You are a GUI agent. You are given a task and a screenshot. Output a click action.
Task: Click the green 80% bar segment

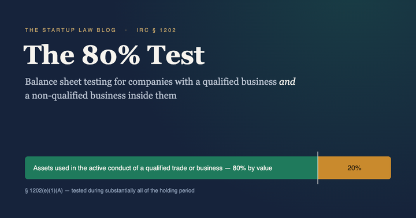[172, 168]
